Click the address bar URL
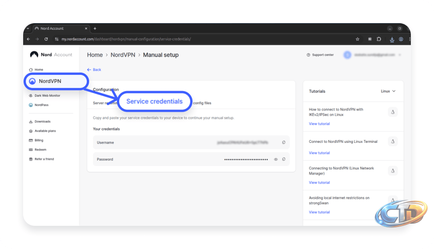Viewport: 434px width, 249px height. coord(126,39)
